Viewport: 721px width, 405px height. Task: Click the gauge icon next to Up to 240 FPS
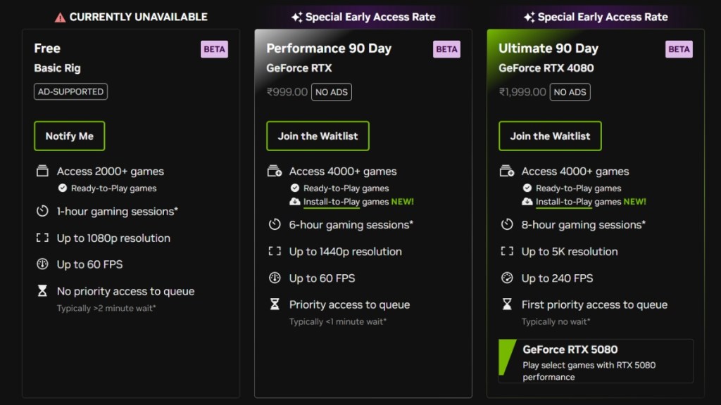click(x=508, y=278)
